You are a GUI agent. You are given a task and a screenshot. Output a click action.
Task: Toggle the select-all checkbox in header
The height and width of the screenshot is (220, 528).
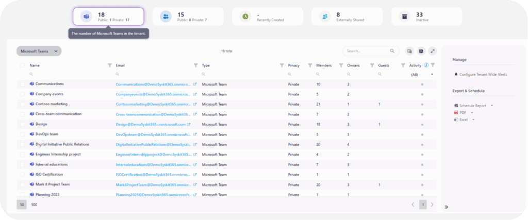(x=22, y=65)
